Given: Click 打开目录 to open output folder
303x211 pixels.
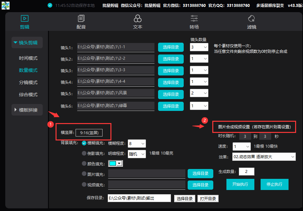Looking at the screenshot, I should click(208, 198).
